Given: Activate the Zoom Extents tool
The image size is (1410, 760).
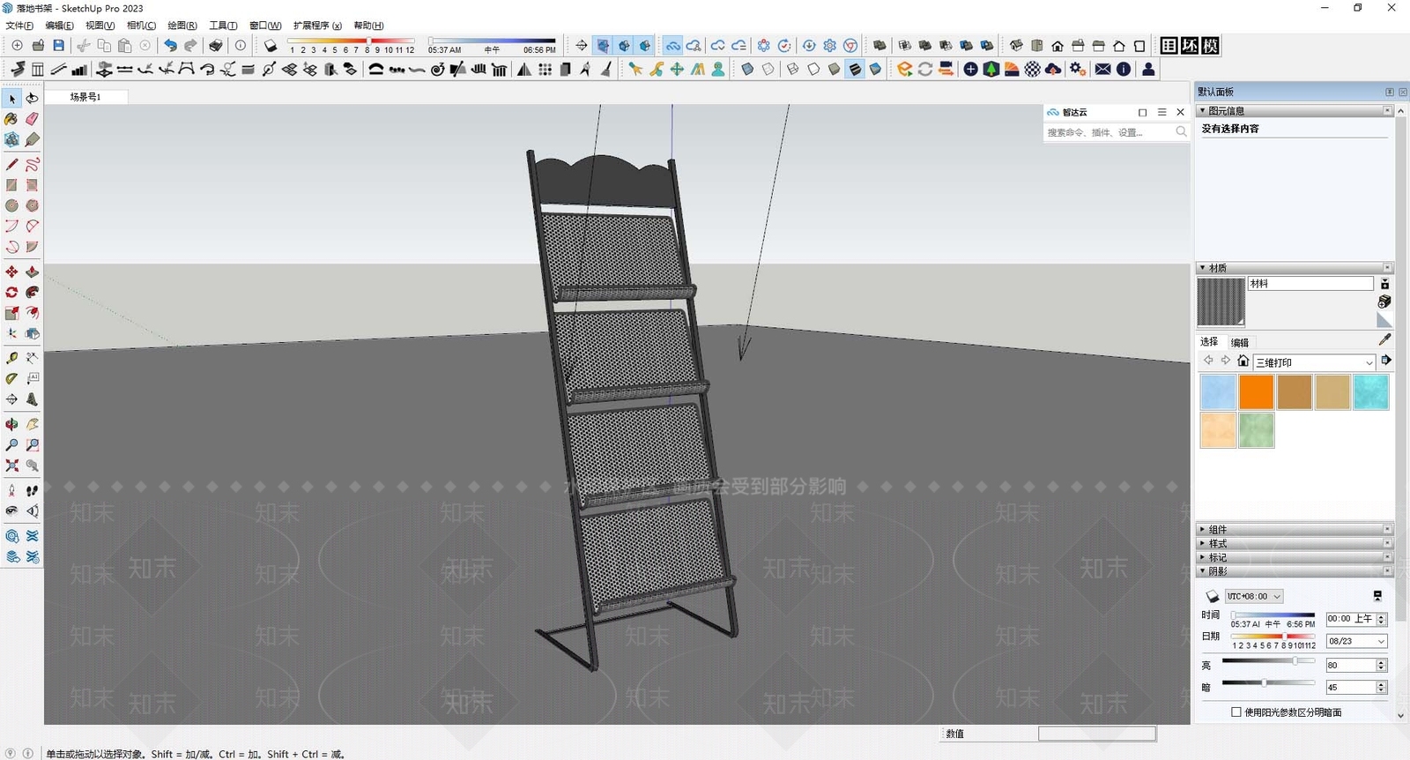Looking at the screenshot, I should pyautogui.click(x=12, y=465).
